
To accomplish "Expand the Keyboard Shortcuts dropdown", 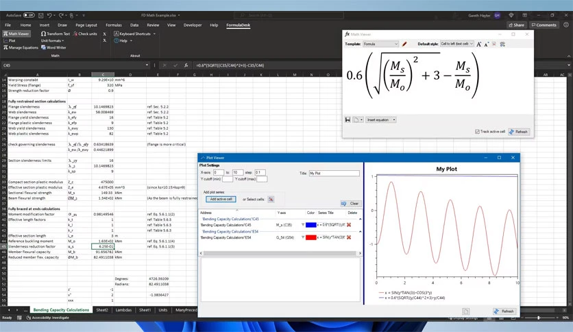I will click(154, 34).
